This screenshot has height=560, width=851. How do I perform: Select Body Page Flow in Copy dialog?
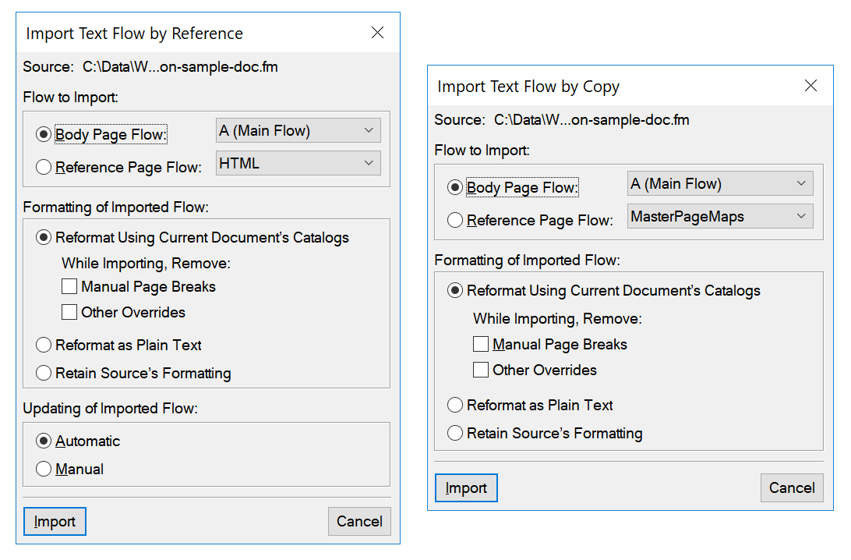pos(454,187)
